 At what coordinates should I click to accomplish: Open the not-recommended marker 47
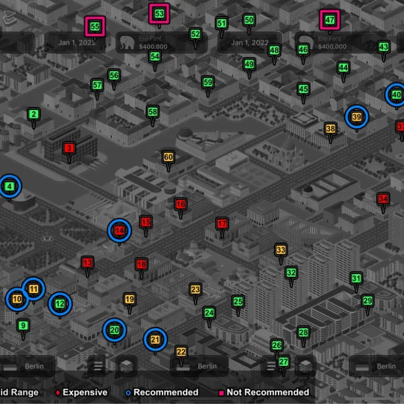(x=330, y=20)
